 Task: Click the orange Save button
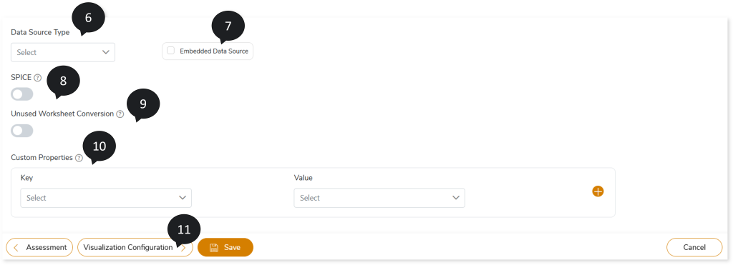coord(225,247)
